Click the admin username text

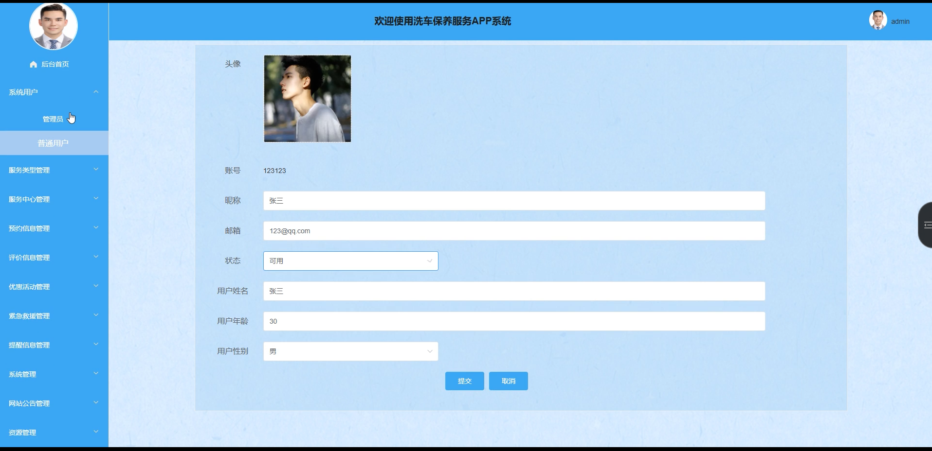pos(900,21)
